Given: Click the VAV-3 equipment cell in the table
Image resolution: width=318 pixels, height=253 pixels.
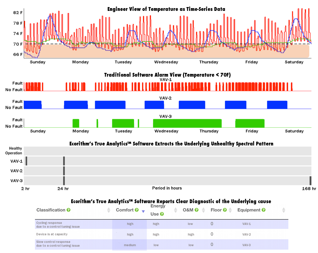Looking at the screenshot, I should 247,245.
